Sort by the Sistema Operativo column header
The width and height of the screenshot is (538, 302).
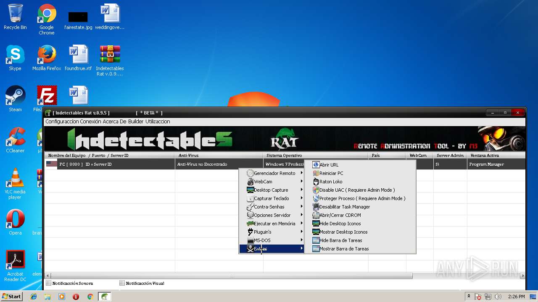click(316, 155)
